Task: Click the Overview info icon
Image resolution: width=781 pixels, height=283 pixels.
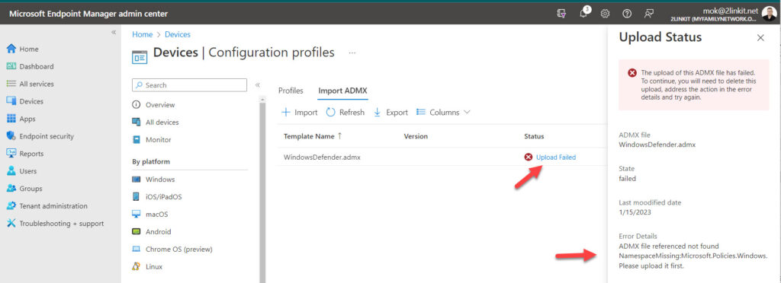Action: 136,105
